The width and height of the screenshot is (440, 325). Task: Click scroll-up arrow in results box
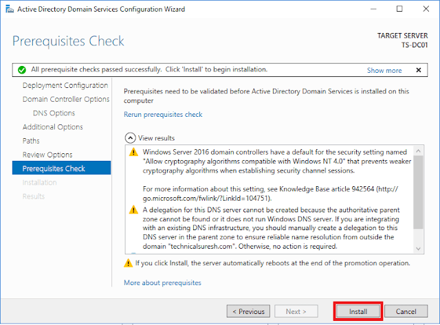click(x=418, y=151)
